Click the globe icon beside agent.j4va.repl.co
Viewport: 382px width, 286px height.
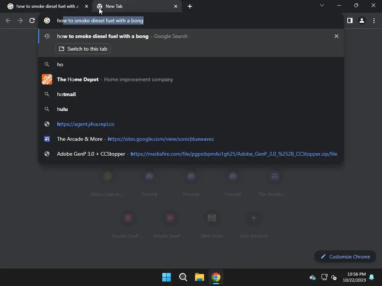[x=47, y=124]
